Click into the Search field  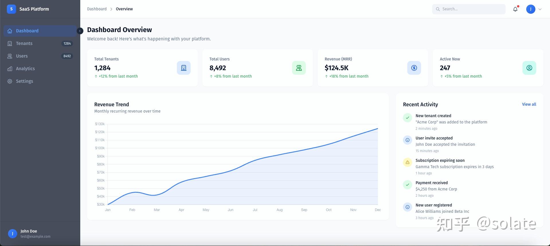469,9
